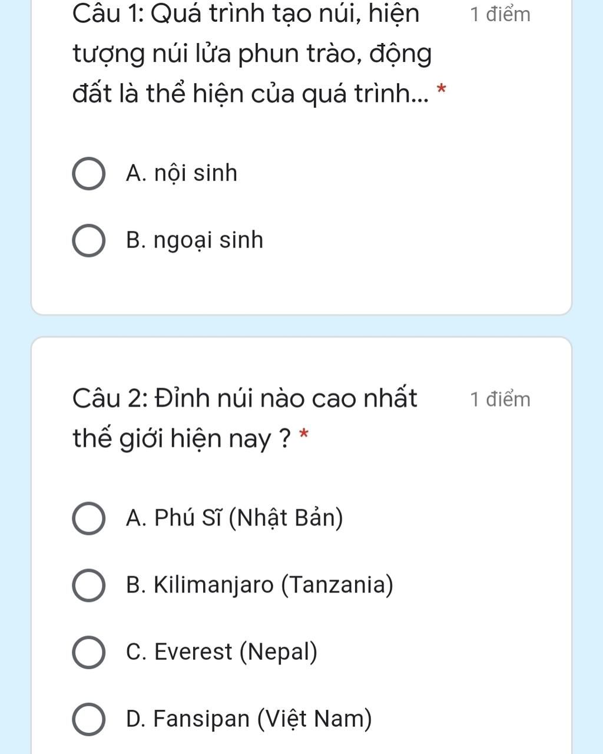Click the '1 điểm' label of Câu 1

coord(500,14)
